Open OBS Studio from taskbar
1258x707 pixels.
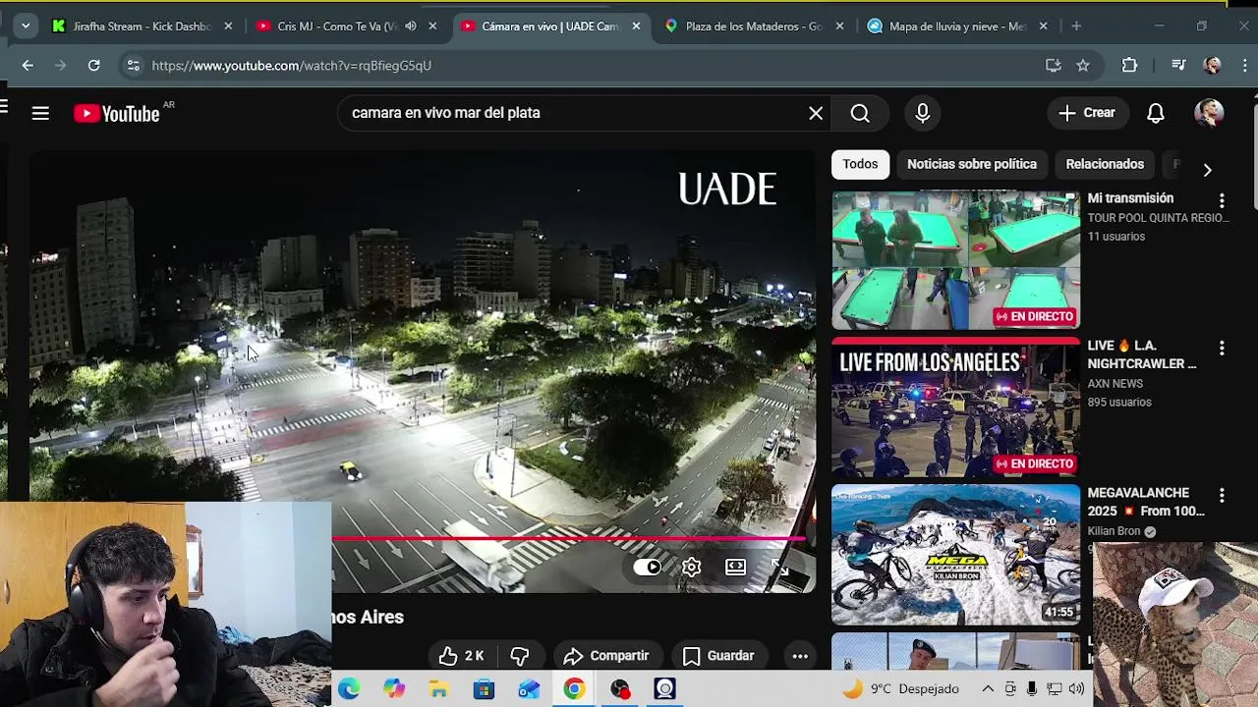619,689
